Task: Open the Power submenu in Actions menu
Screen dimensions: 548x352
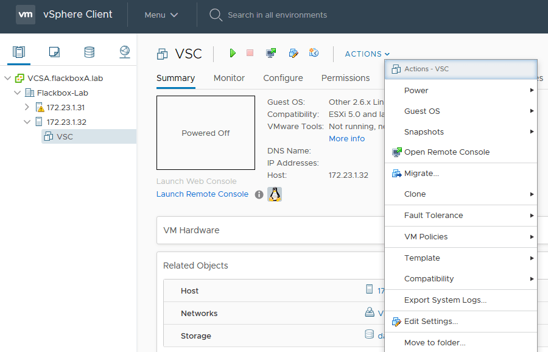Action: pos(416,90)
